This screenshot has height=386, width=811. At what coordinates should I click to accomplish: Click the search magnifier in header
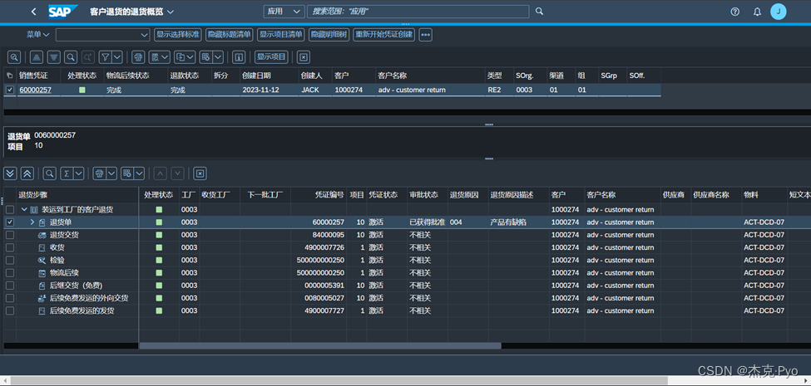pos(539,12)
